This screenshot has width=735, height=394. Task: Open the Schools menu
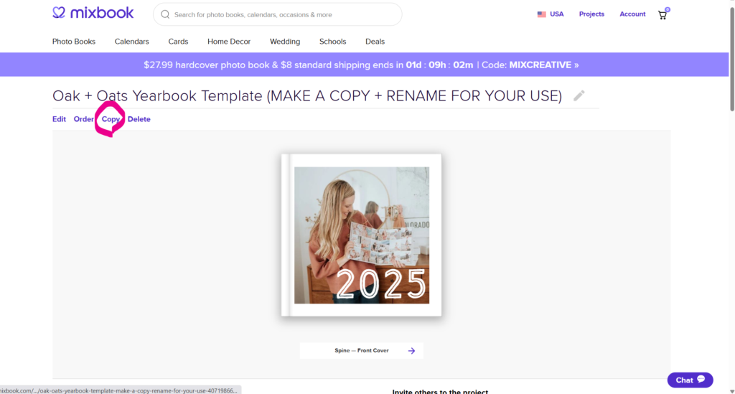[332, 42]
